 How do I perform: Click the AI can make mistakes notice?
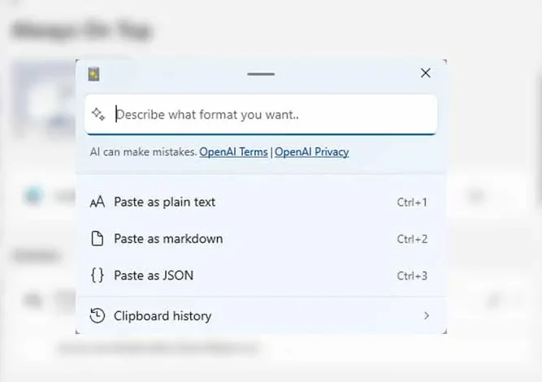[x=144, y=152]
